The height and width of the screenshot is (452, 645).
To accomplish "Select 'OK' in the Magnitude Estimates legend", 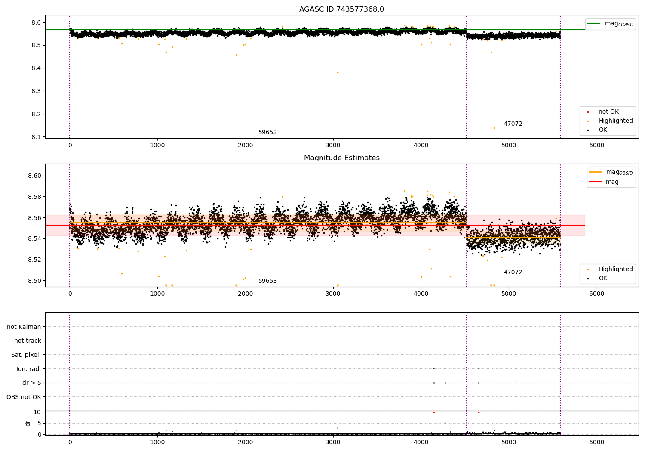I will tap(603, 279).
